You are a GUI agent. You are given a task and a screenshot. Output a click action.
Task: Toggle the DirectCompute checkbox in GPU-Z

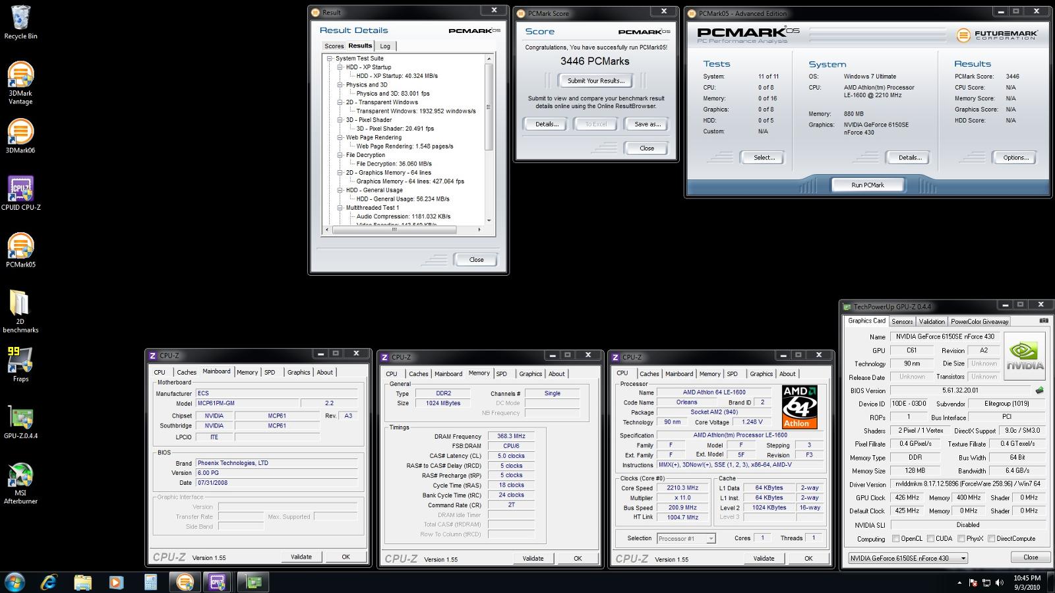pyautogui.click(x=991, y=538)
